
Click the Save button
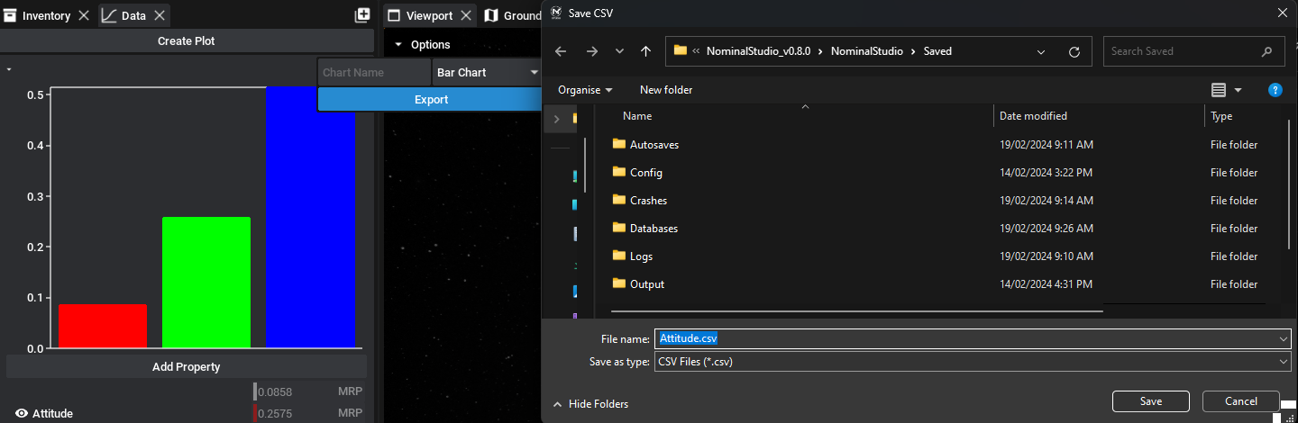1151,401
